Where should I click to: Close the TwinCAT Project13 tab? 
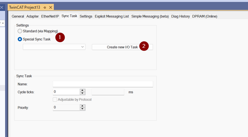point(51,7)
